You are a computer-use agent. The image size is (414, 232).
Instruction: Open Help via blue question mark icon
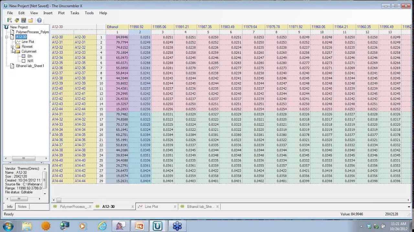[39, 20]
